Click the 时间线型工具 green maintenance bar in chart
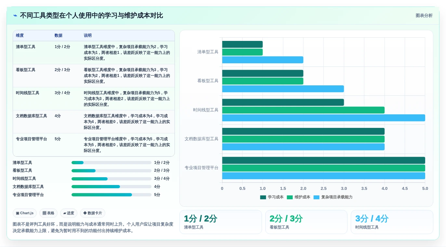This screenshot has height=247, width=446. click(303, 110)
